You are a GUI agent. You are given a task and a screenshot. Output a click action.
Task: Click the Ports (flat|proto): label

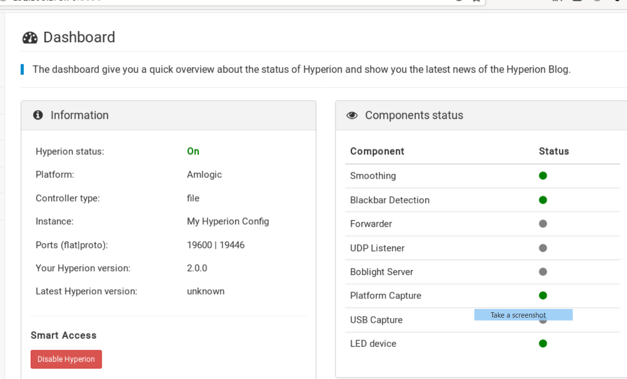[72, 245]
